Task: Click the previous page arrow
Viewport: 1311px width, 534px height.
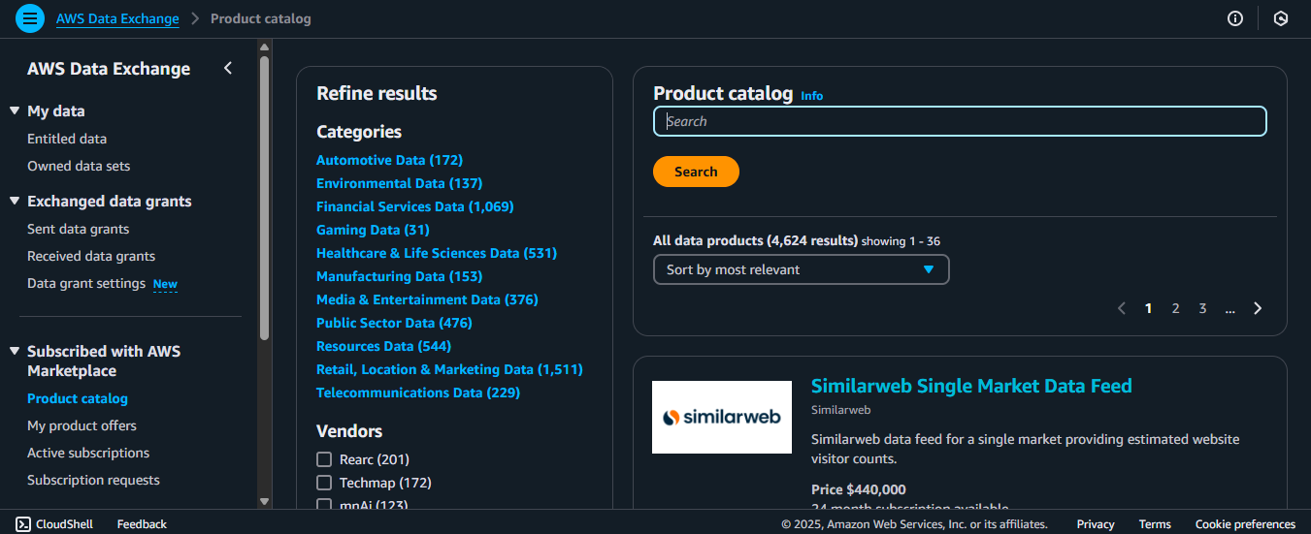Action: pos(1122,308)
